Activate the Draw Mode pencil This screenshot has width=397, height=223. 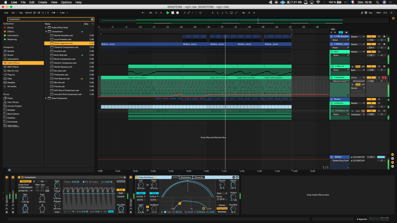(x=362, y=13)
